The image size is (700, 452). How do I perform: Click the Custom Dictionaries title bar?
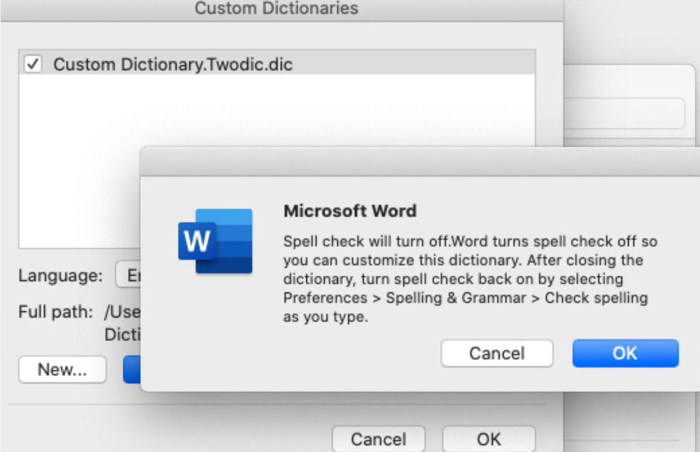[x=282, y=10]
